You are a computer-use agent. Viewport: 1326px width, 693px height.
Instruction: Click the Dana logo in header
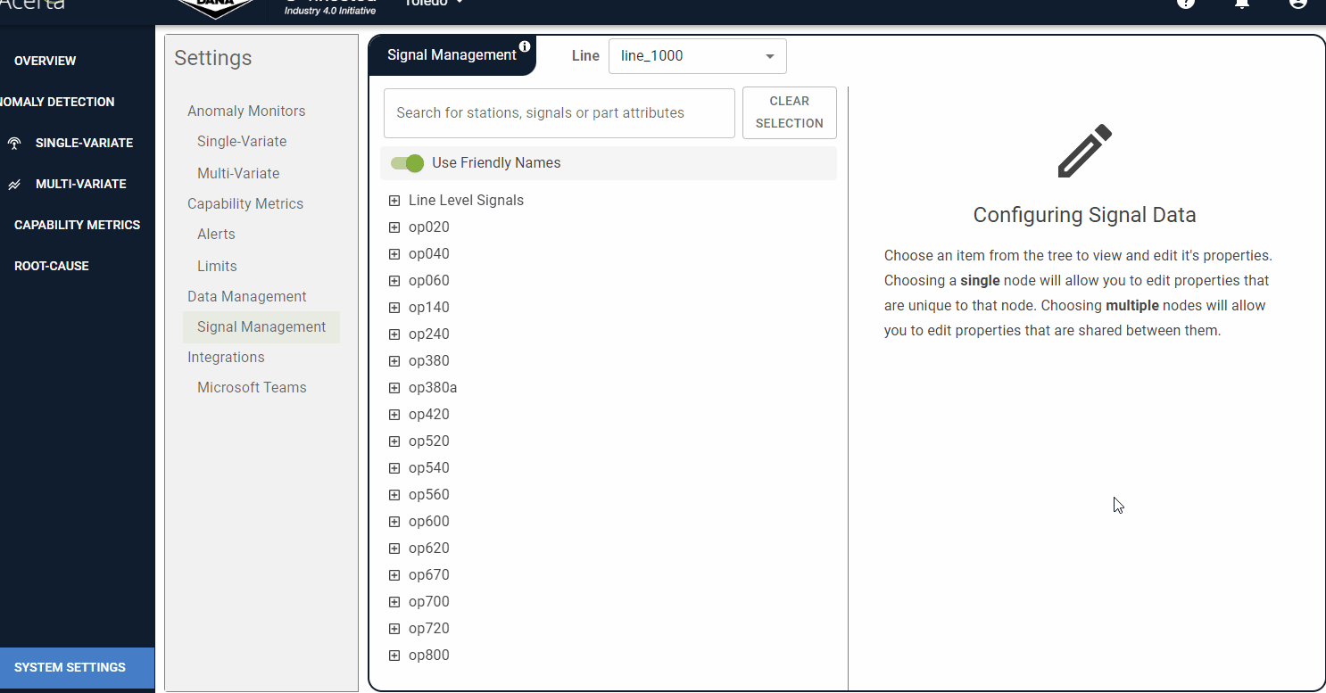pos(214,7)
